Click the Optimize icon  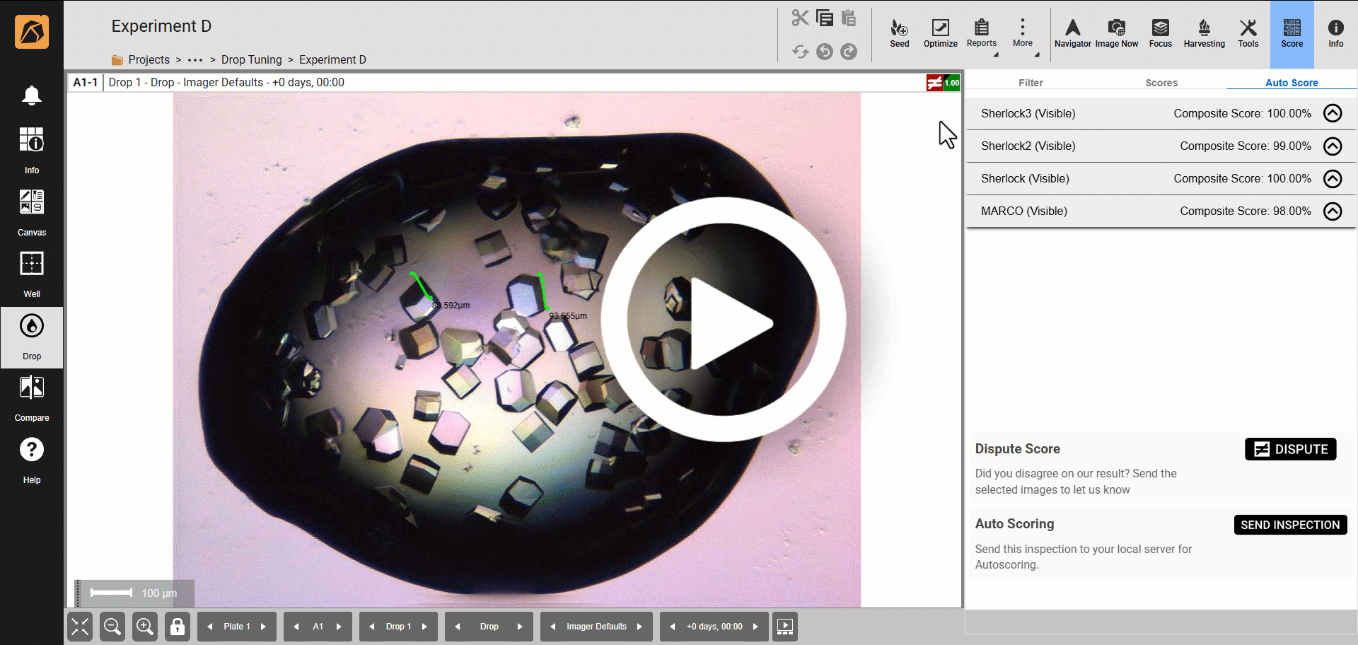click(940, 33)
